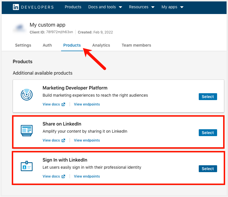
Task: View docs for Sign In with LinkedIn
Action: tap(54, 176)
